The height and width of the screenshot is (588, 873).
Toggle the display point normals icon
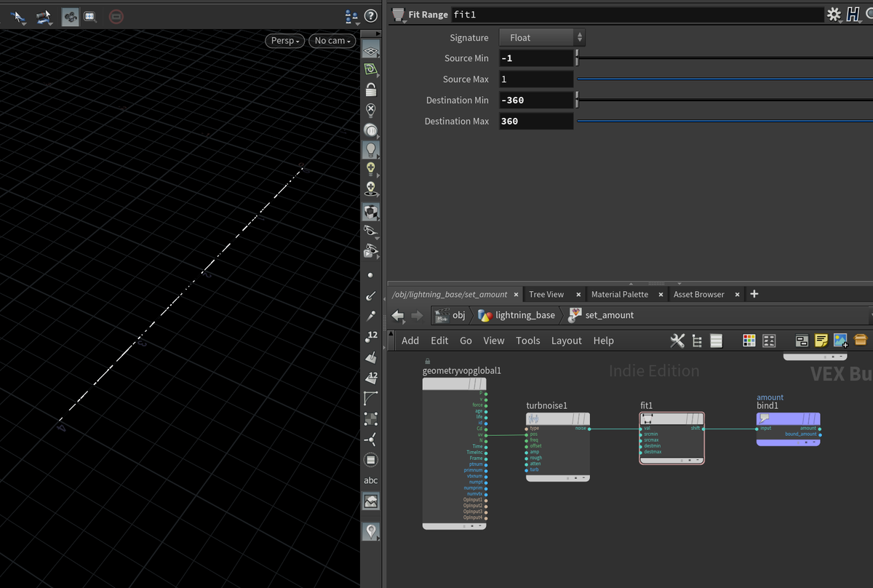click(x=371, y=296)
